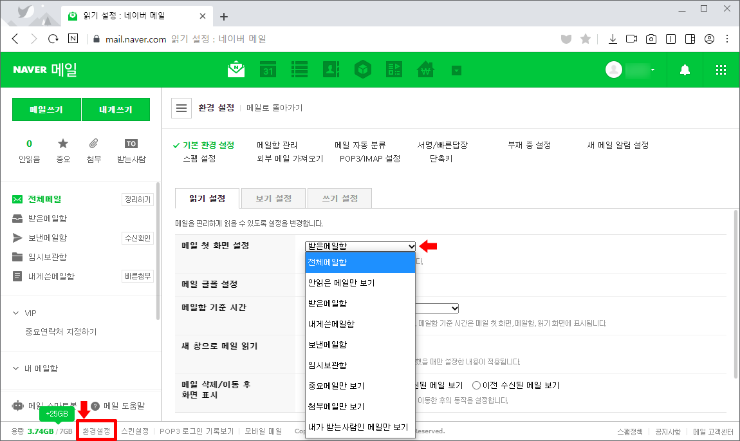Open 메일 도움말 help link

[124, 406]
